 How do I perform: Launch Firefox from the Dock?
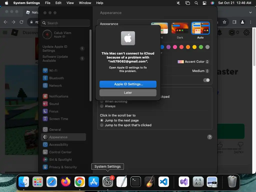coord(66,182)
